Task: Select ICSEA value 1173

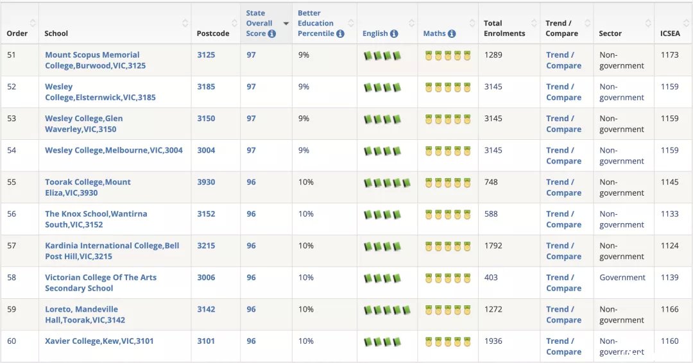Action: [x=669, y=55]
